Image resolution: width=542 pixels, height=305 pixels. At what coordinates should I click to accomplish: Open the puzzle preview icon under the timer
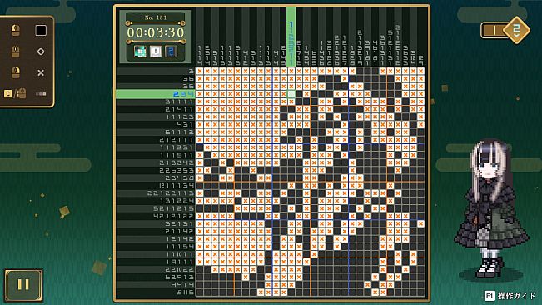[140, 52]
